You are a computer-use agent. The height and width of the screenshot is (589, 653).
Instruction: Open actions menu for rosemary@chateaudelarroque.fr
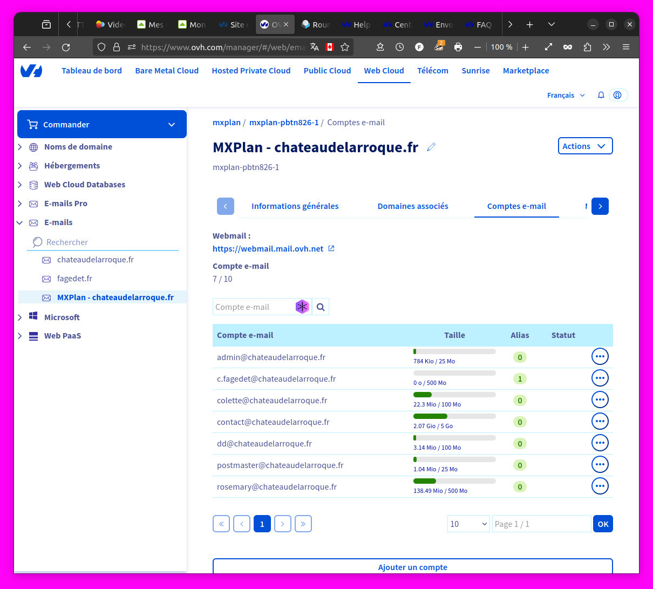600,486
